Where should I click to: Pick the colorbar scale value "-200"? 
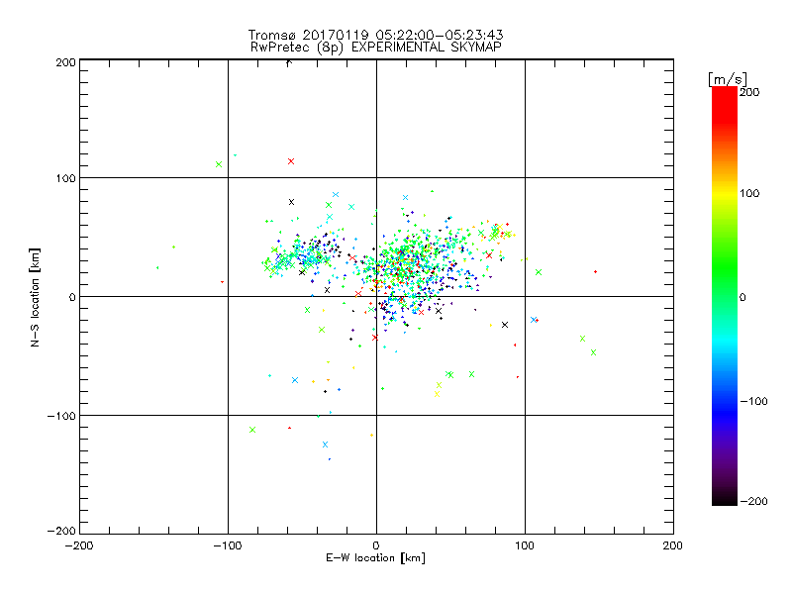753,502
